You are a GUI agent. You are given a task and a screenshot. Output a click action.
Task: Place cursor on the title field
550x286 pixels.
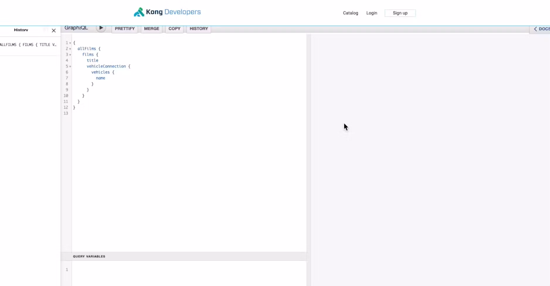point(92,60)
